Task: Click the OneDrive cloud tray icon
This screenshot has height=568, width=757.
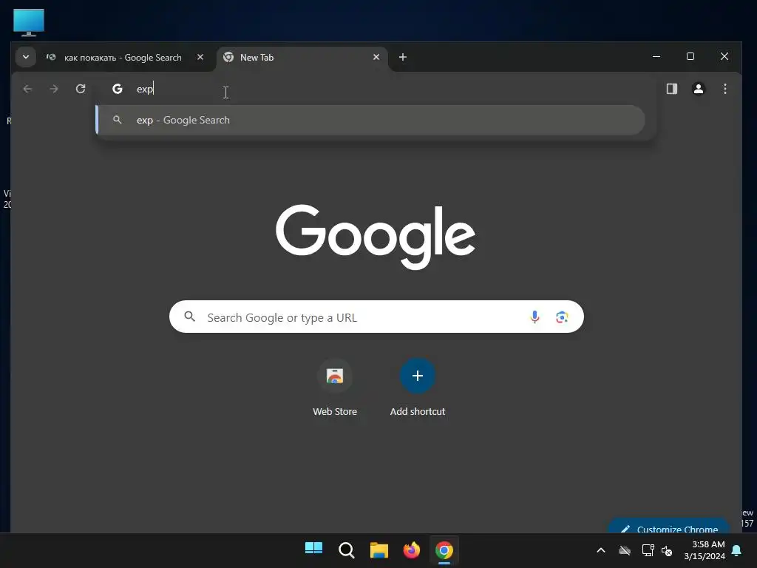Action: (625, 550)
